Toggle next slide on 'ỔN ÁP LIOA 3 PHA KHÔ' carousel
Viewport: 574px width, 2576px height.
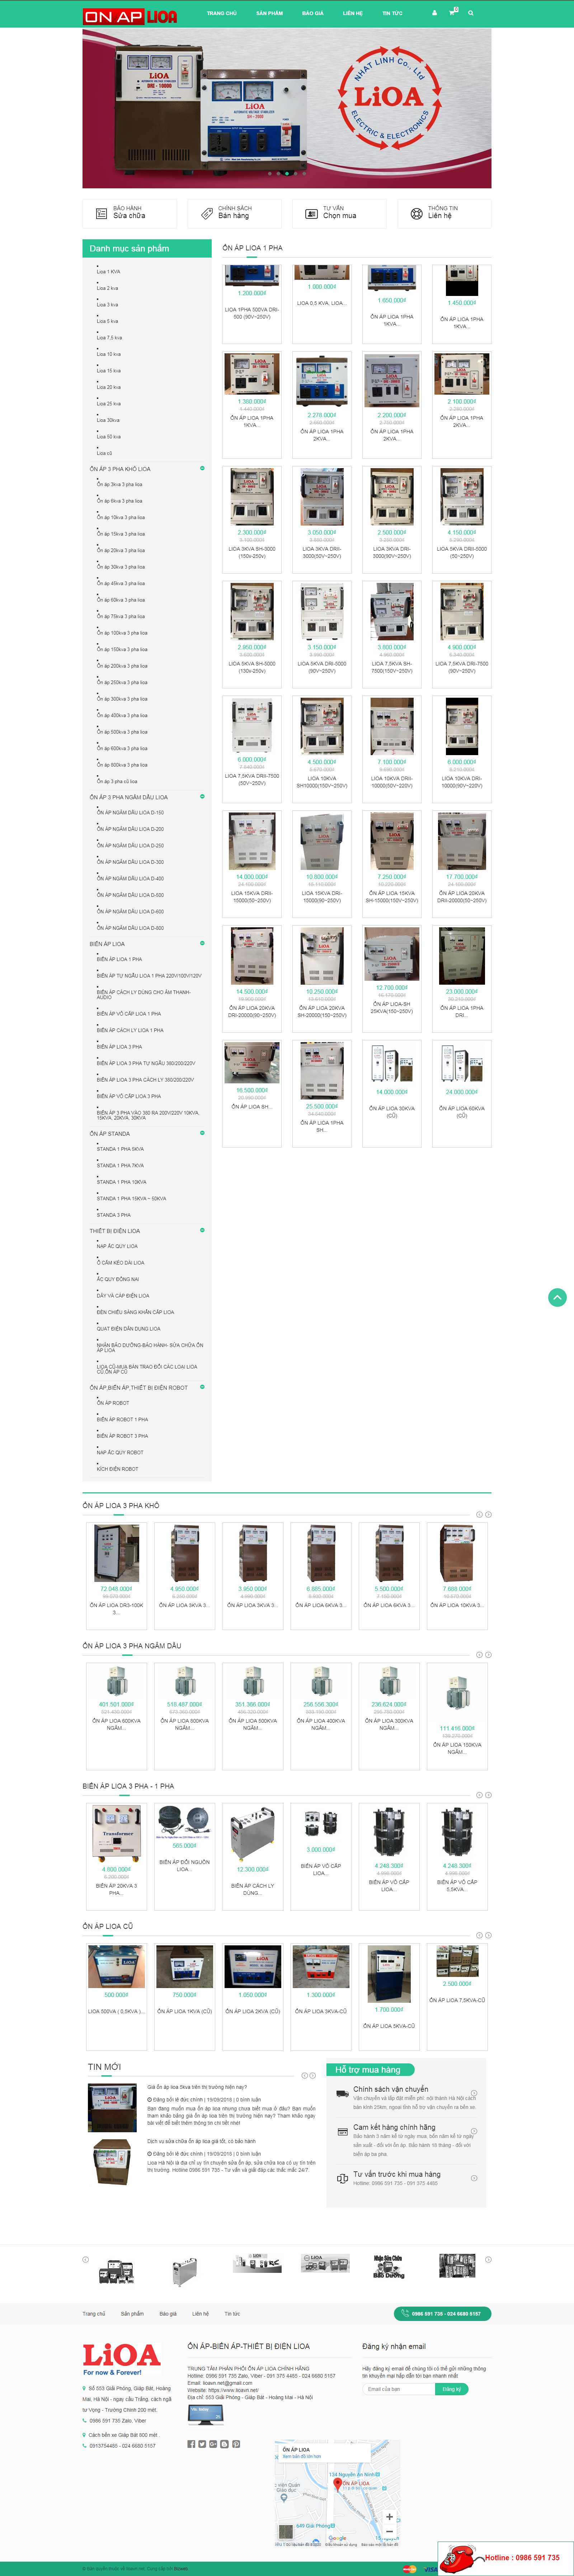tap(489, 1514)
